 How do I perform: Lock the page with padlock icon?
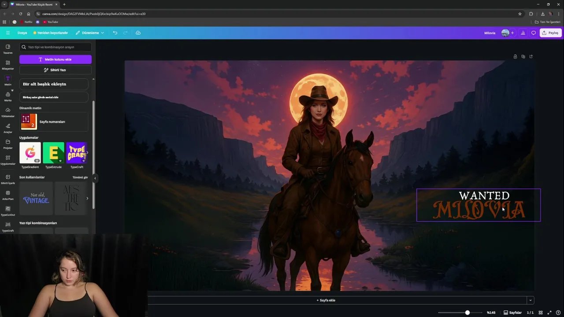pos(515,56)
